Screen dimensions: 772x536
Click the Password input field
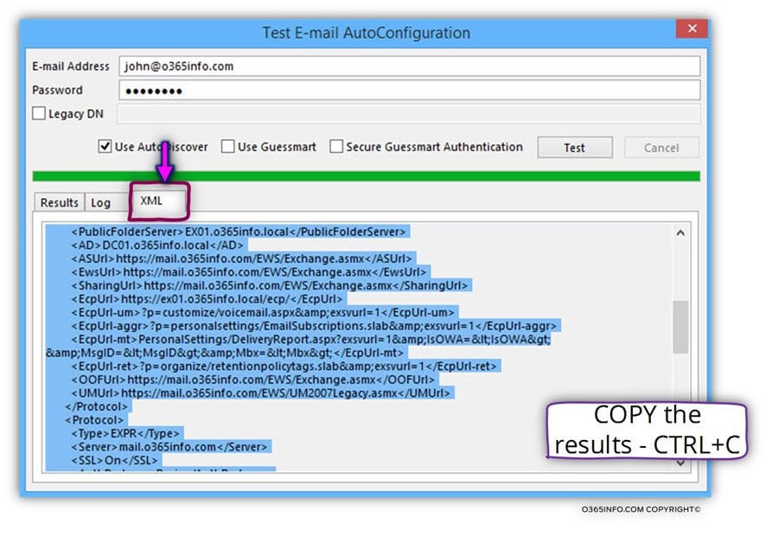409,90
